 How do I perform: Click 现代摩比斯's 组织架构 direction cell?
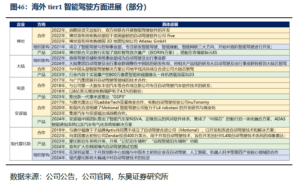pyautogui.click(x=42, y=155)
